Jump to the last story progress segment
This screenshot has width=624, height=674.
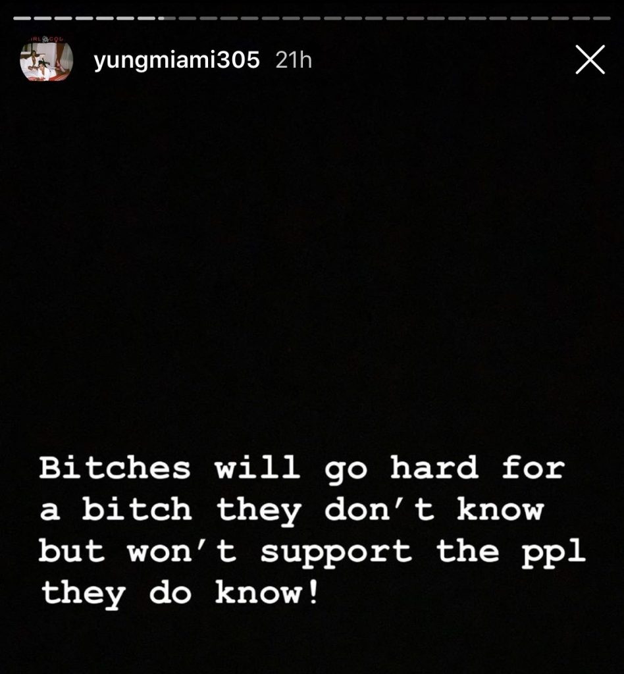(x=602, y=18)
